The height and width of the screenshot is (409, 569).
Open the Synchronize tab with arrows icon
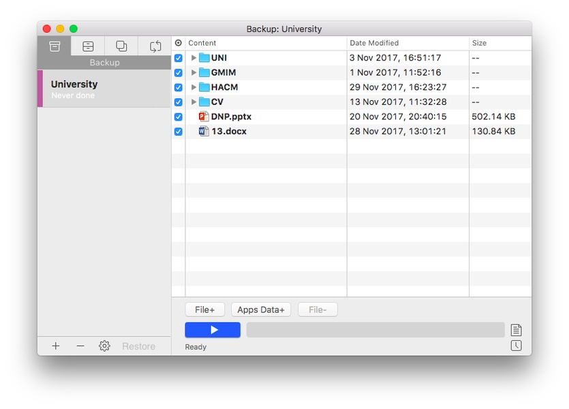point(155,46)
